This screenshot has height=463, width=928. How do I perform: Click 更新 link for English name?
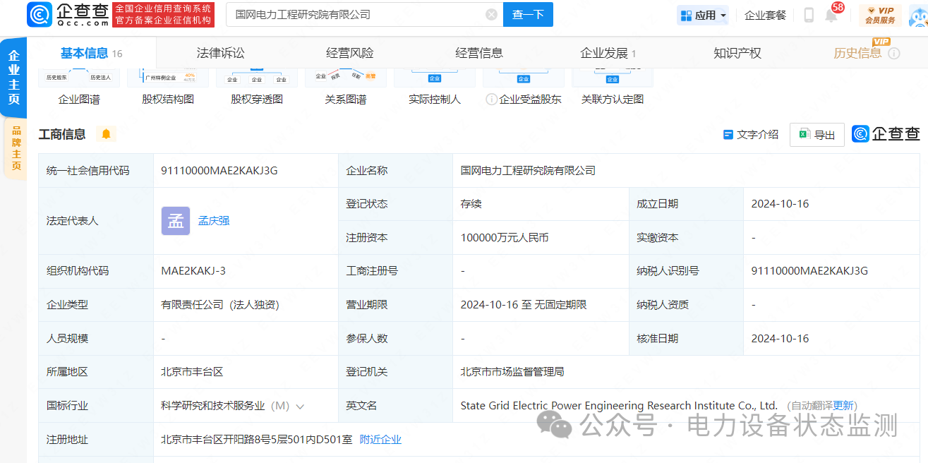point(843,406)
